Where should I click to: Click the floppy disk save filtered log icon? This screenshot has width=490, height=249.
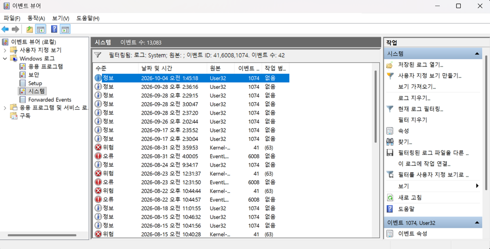[390, 153]
